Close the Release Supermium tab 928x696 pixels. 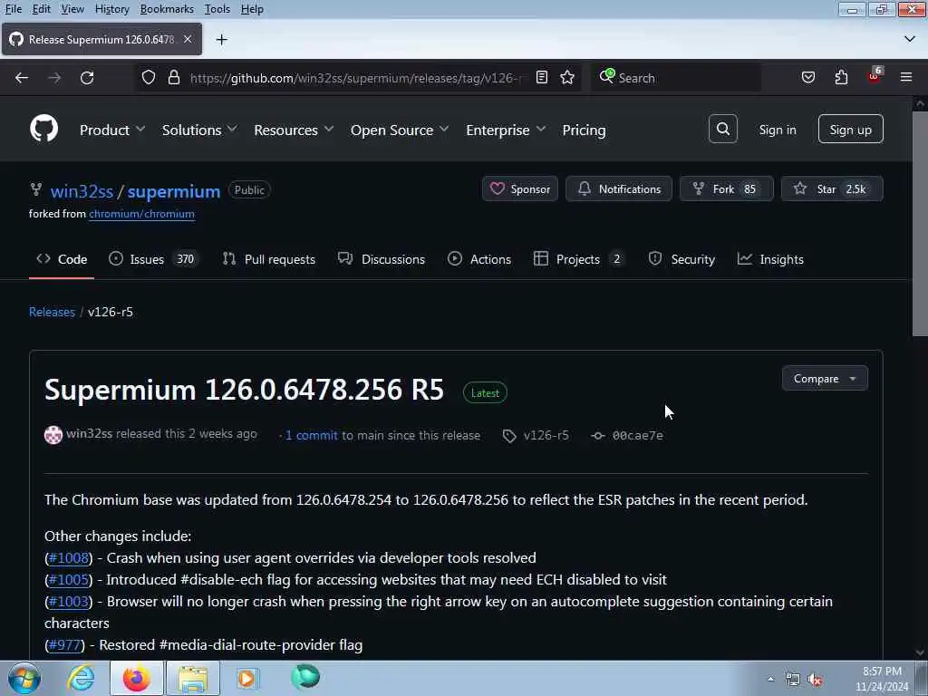(188, 39)
